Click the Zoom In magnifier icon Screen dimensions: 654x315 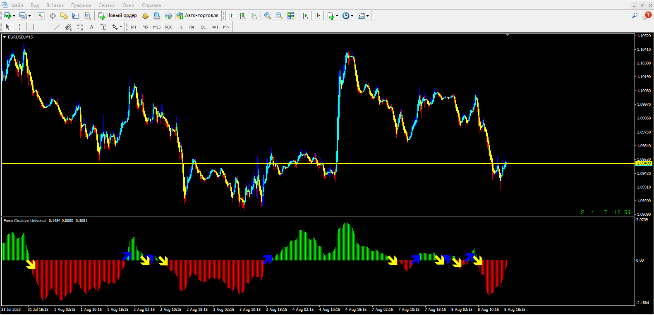[268, 16]
